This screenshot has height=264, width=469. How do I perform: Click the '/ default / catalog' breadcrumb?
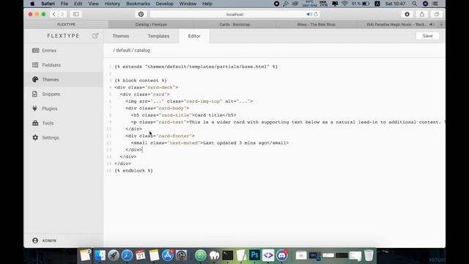point(132,51)
